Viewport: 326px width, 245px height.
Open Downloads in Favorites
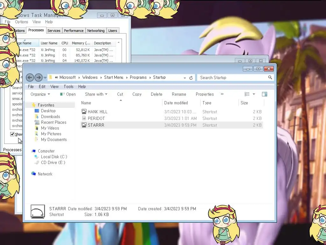[51, 117]
